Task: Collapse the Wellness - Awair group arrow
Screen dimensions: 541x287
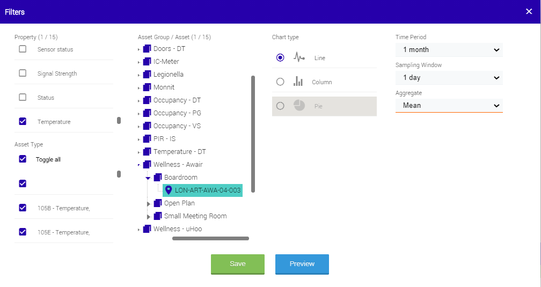Action: point(139,166)
